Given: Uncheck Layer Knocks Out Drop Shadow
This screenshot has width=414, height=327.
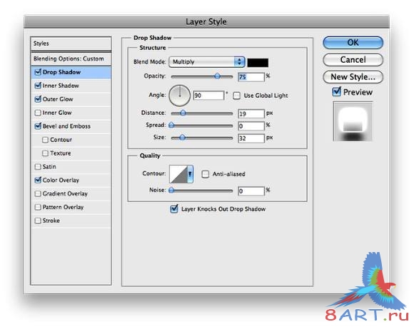Looking at the screenshot, I should 174,208.
